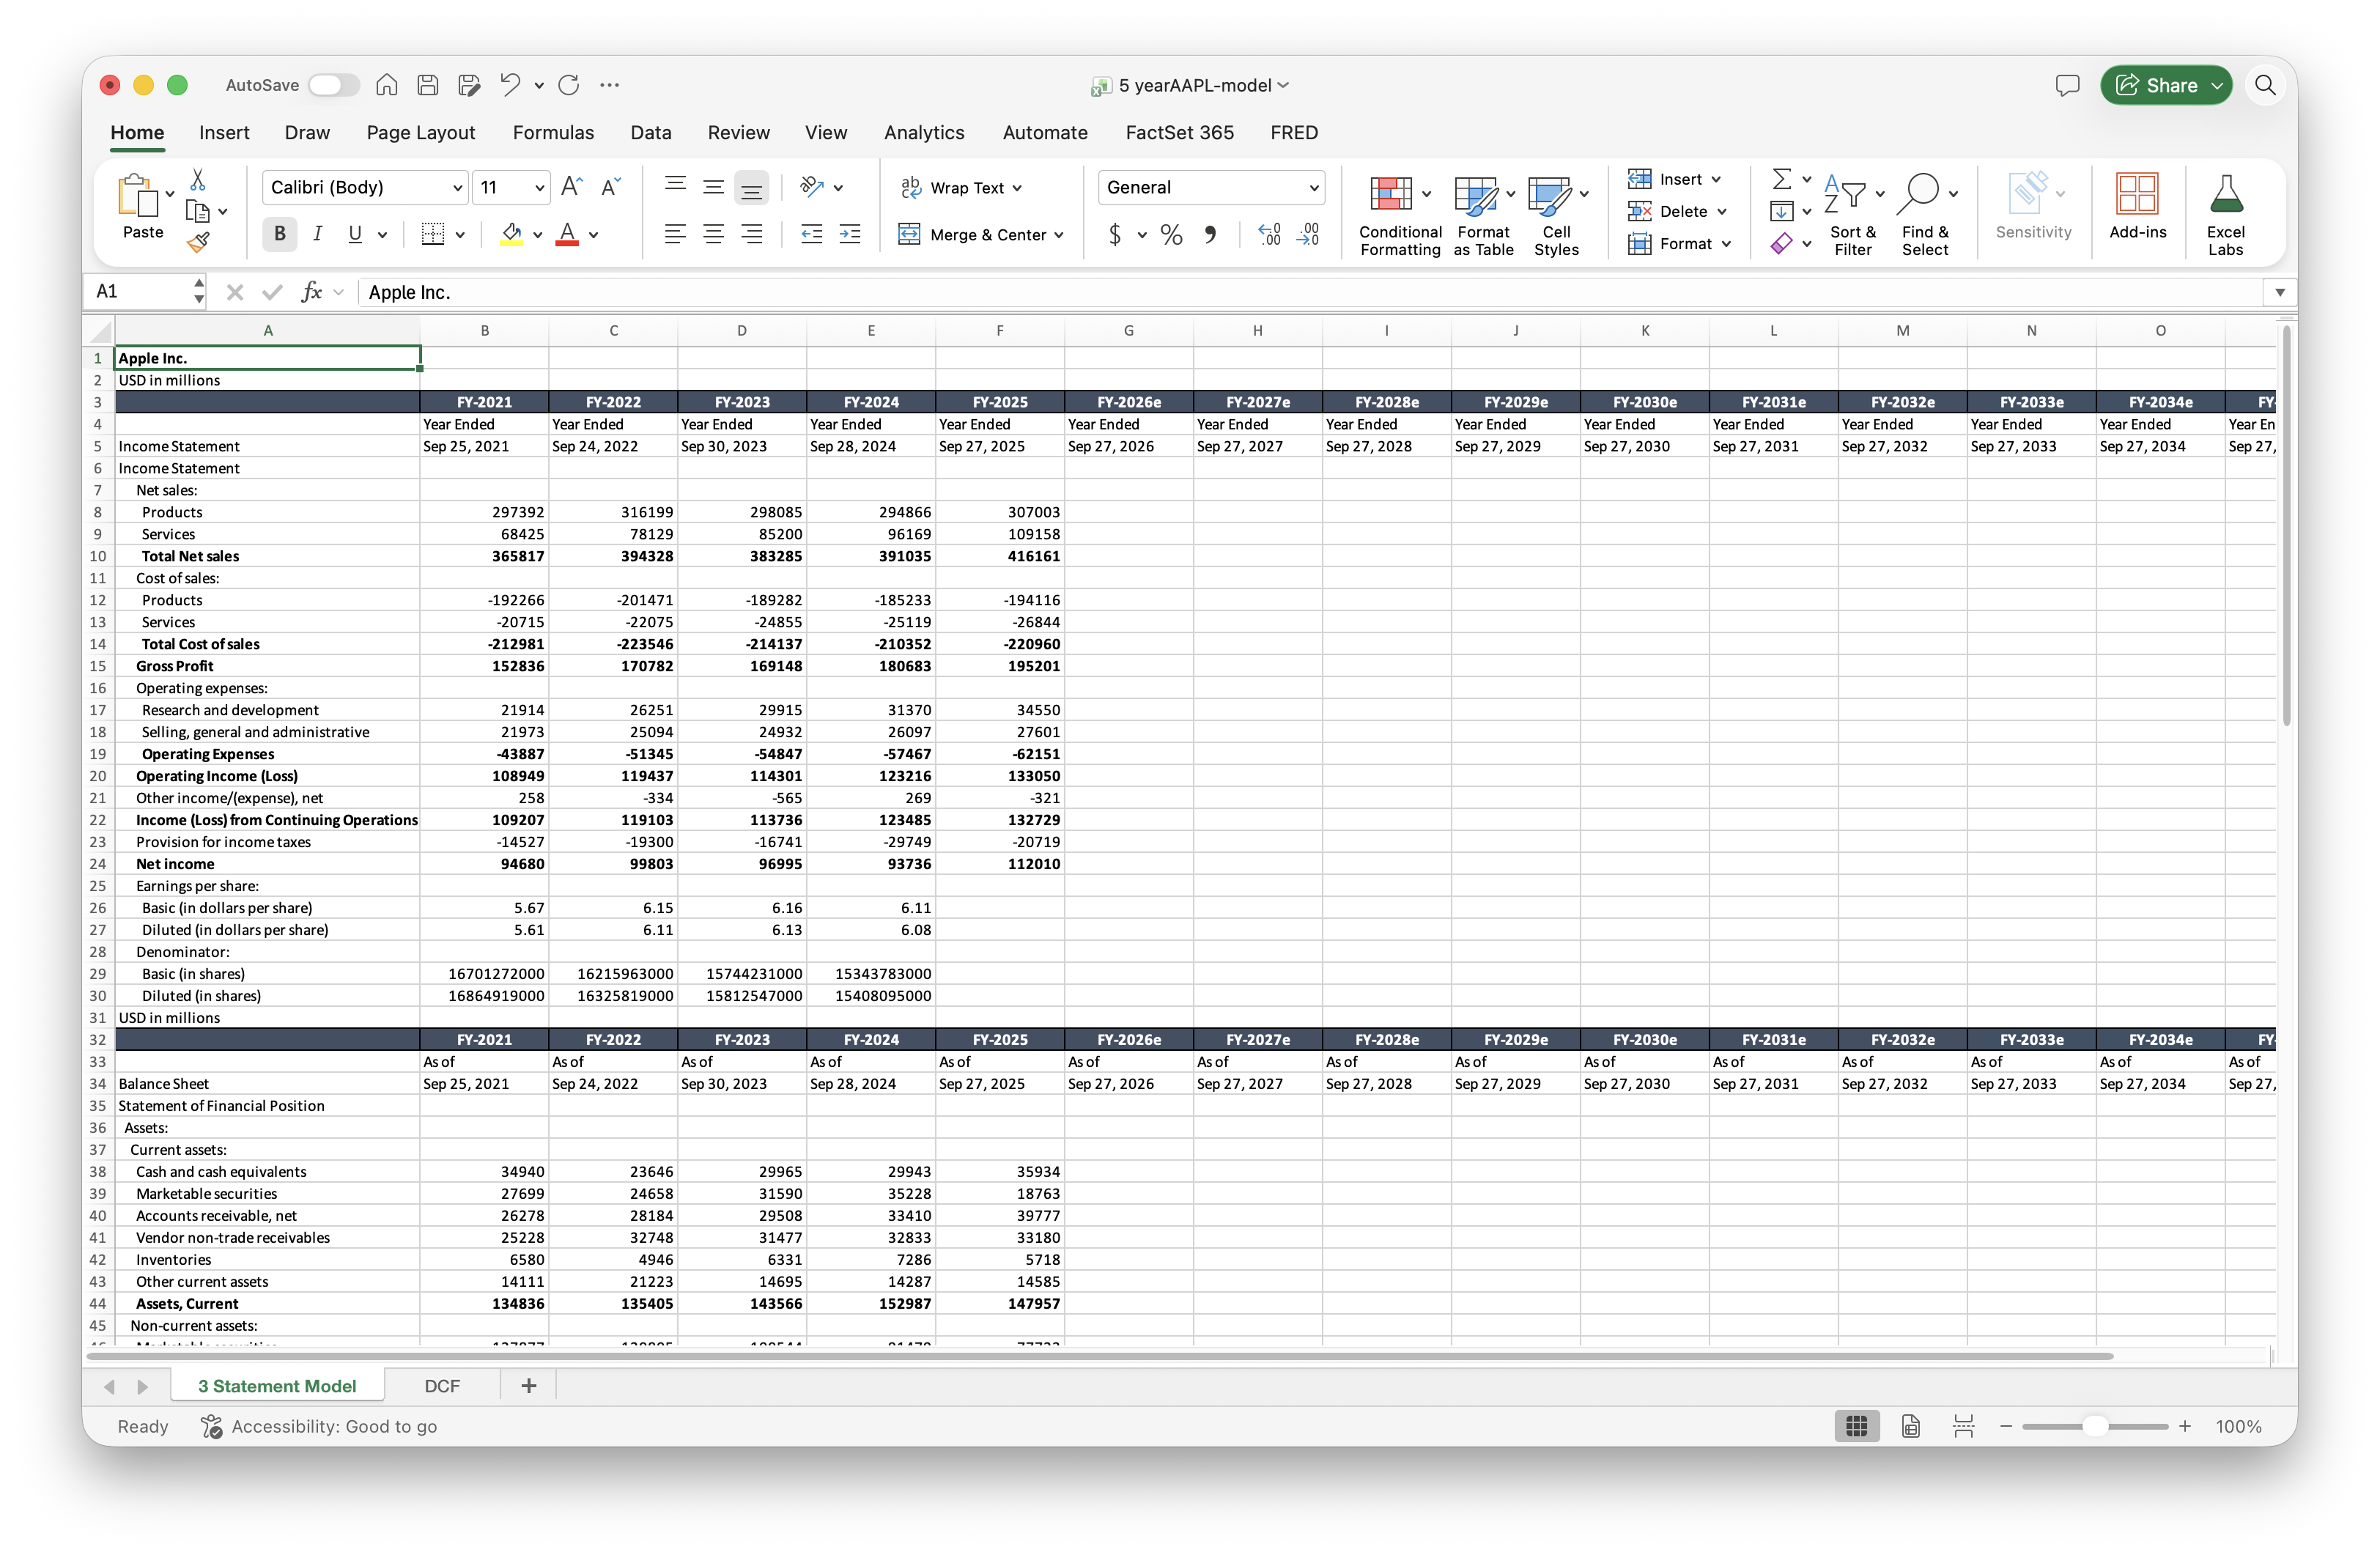The width and height of the screenshot is (2380, 1555).
Task: Click the yellow Fill Color swatch
Action: tap(511, 235)
